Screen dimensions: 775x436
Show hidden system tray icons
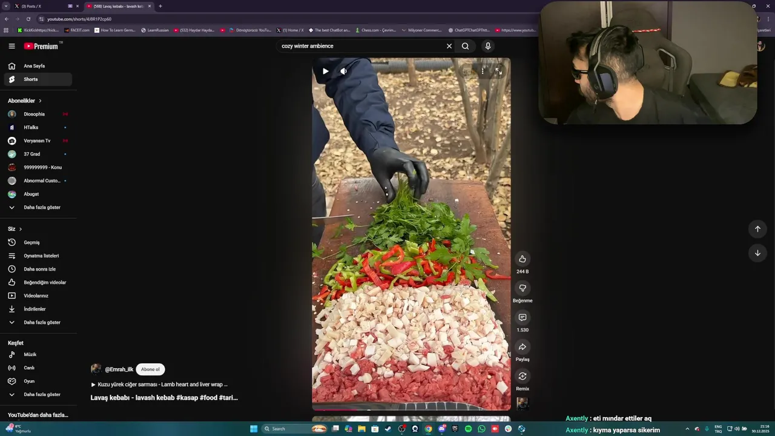[x=687, y=429]
